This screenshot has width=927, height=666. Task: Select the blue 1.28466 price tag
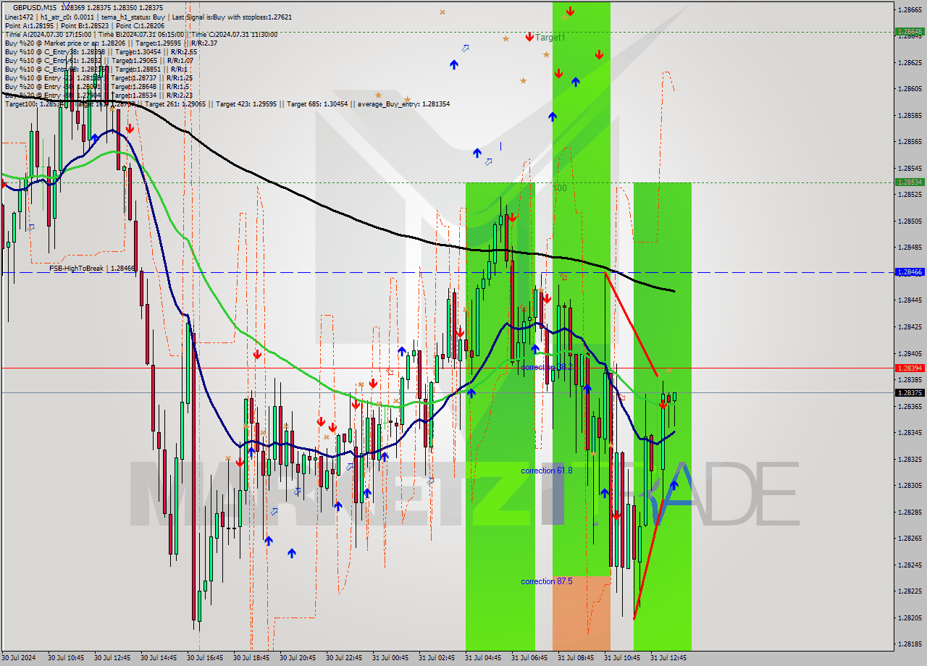pos(910,272)
